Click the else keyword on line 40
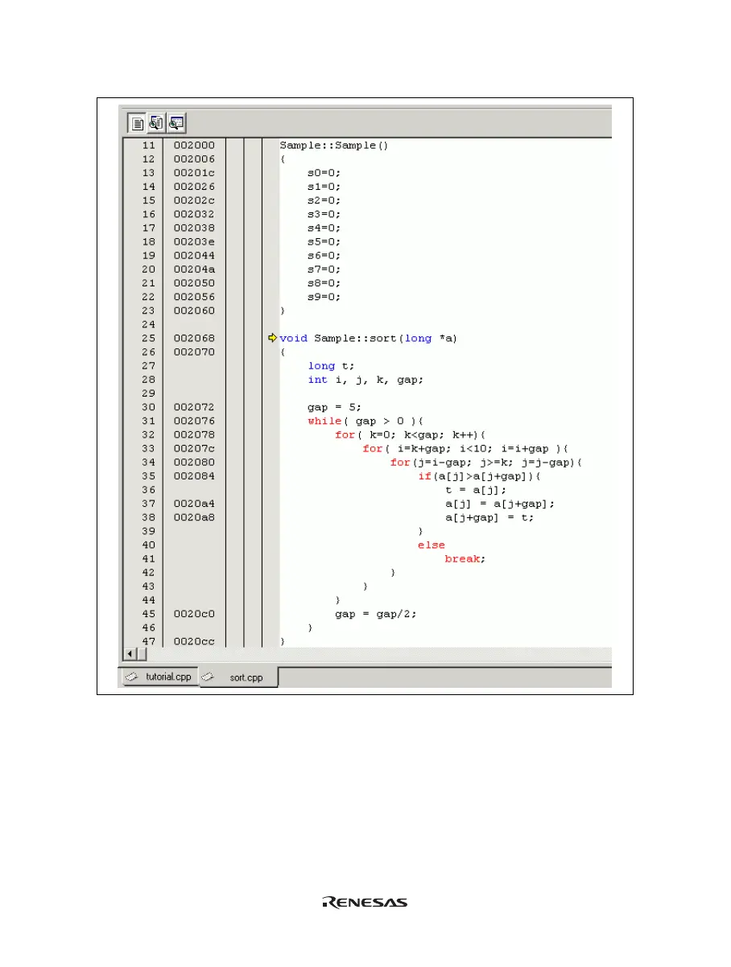This screenshot has height=967, width=731. (x=432, y=545)
